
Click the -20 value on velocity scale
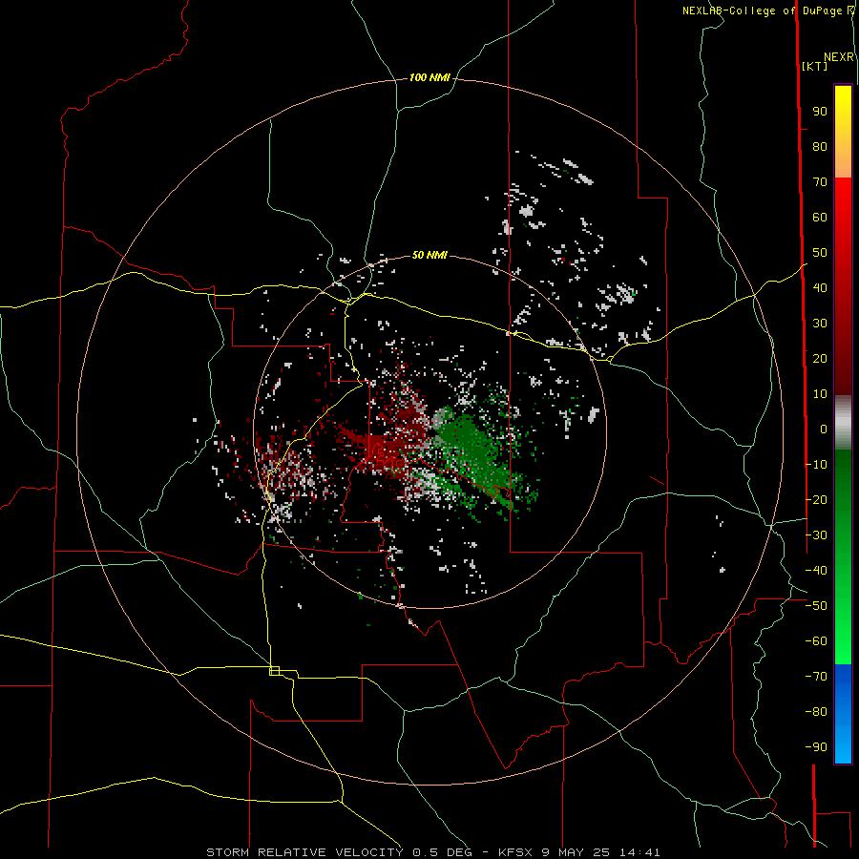pos(816,500)
